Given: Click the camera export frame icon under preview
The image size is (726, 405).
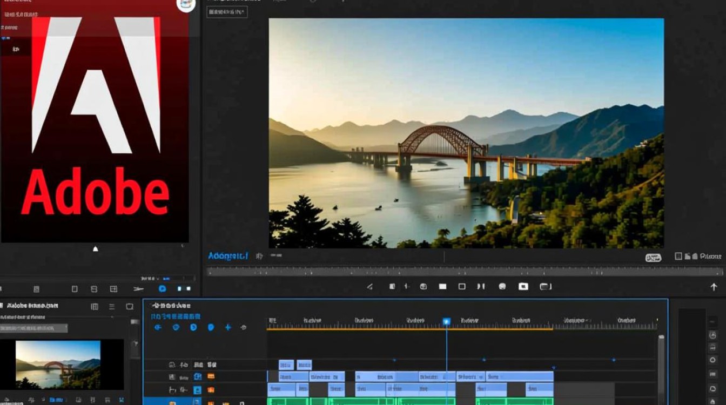Looking at the screenshot, I should coord(523,287).
